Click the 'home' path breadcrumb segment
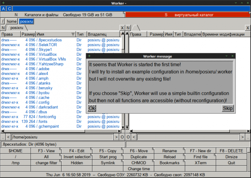The height and width of the screenshot is (178, 251). [x=11, y=21]
